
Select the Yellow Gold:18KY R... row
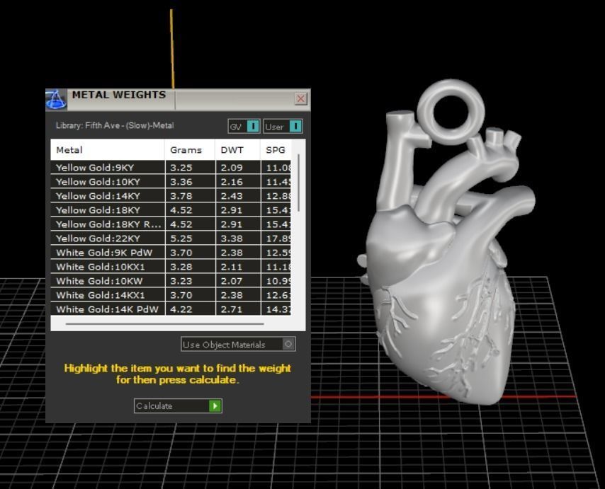pos(171,224)
